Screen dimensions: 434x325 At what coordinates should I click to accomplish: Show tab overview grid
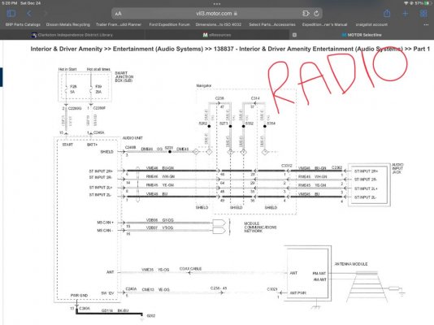[423, 13]
